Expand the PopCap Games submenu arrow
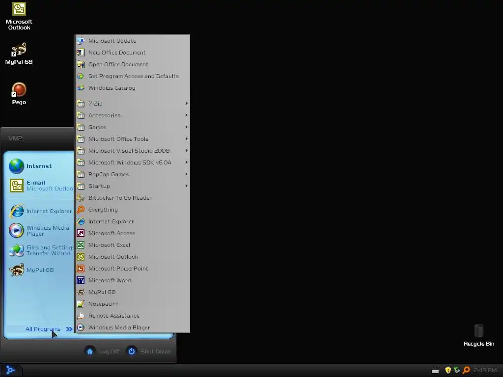503x377 pixels. [186, 174]
